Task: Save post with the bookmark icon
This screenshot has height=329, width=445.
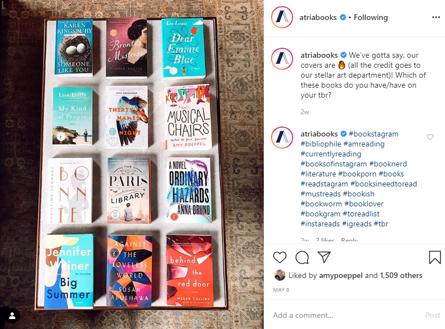Action: pyautogui.click(x=434, y=257)
